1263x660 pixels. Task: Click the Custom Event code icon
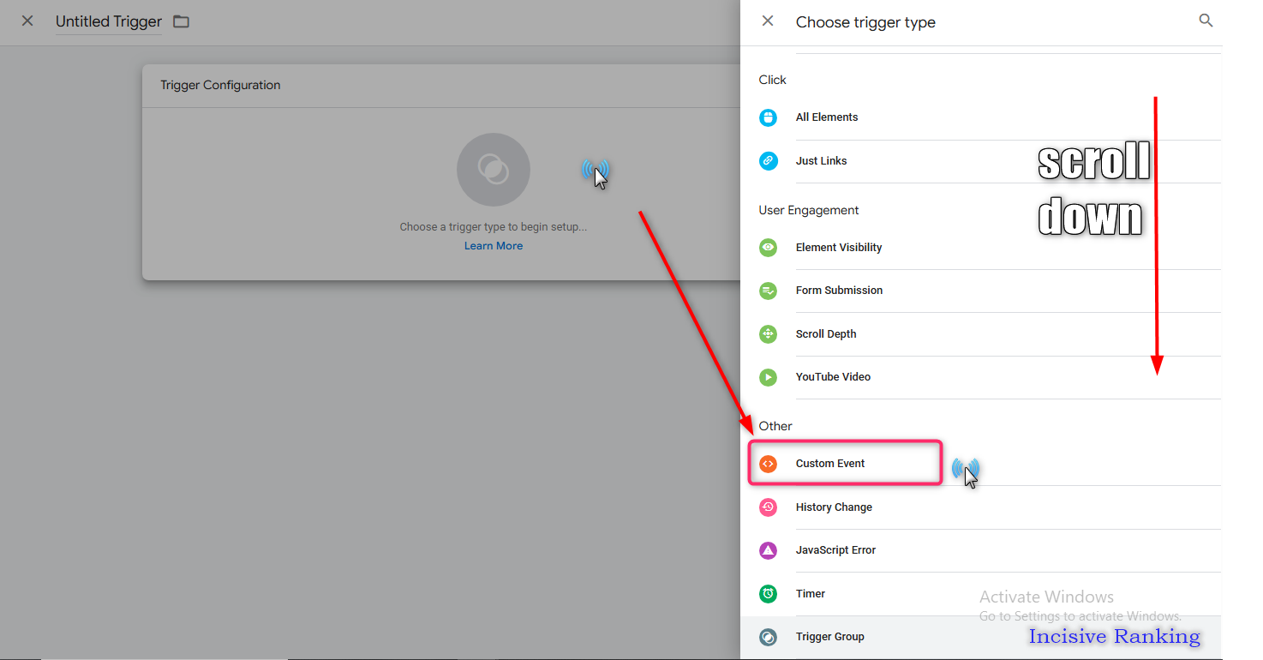tap(769, 464)
